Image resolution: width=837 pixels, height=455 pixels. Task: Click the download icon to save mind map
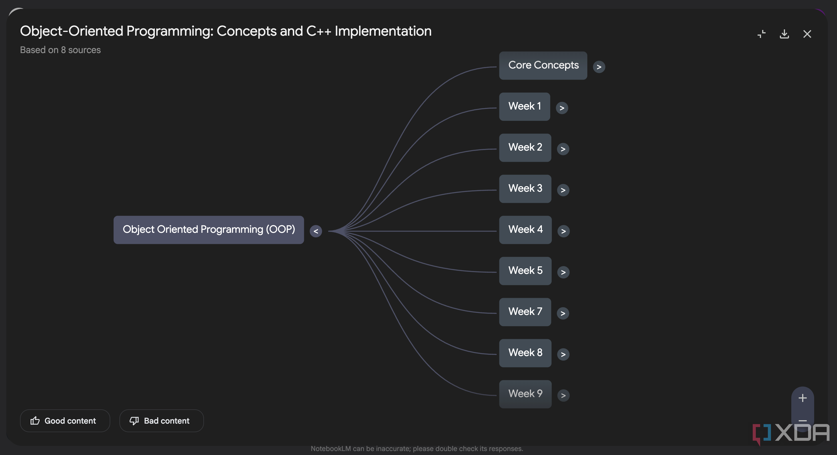(x=784, y=34)
